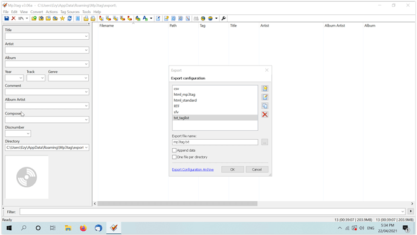Open the Tag Sources menu

coord(70,12)
